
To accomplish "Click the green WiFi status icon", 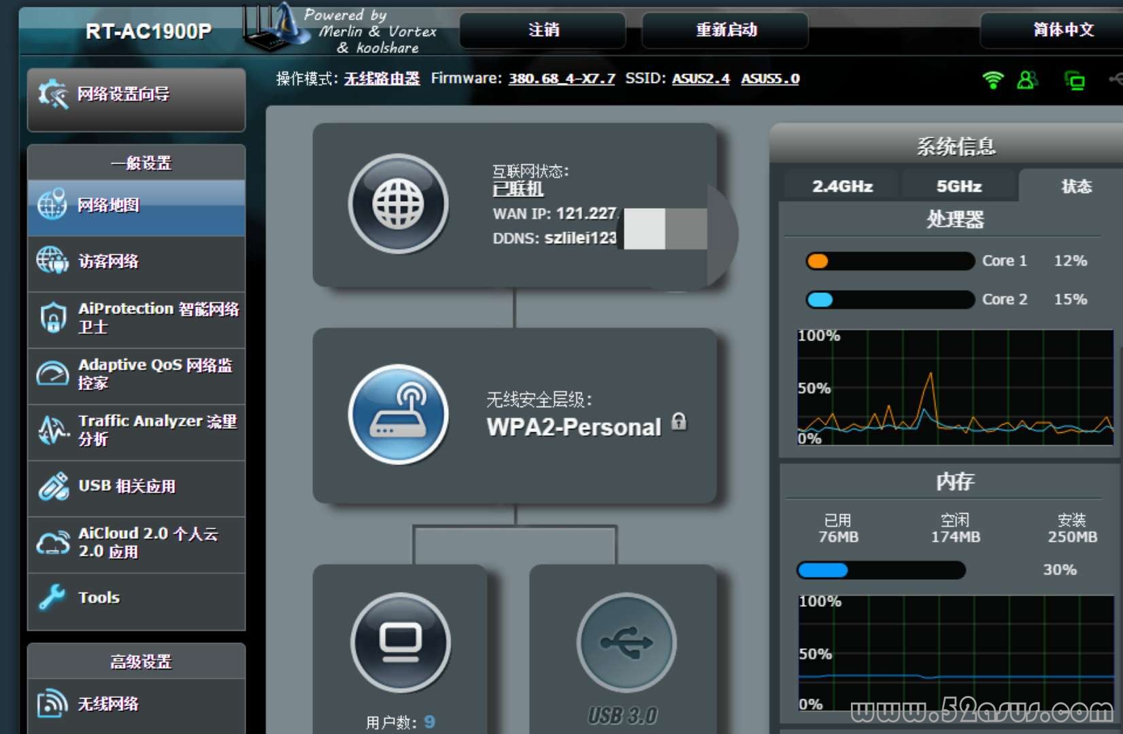I will click(x=993, y=80).
